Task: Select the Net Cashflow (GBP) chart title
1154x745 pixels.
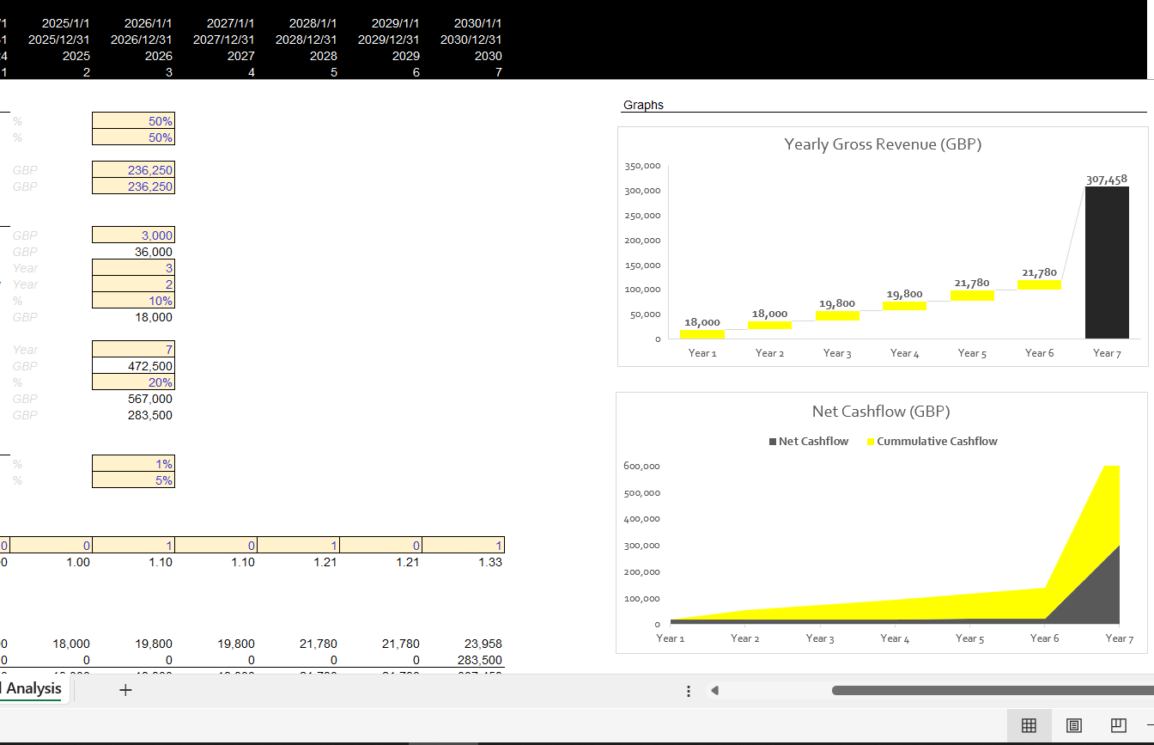Action: 881,411
